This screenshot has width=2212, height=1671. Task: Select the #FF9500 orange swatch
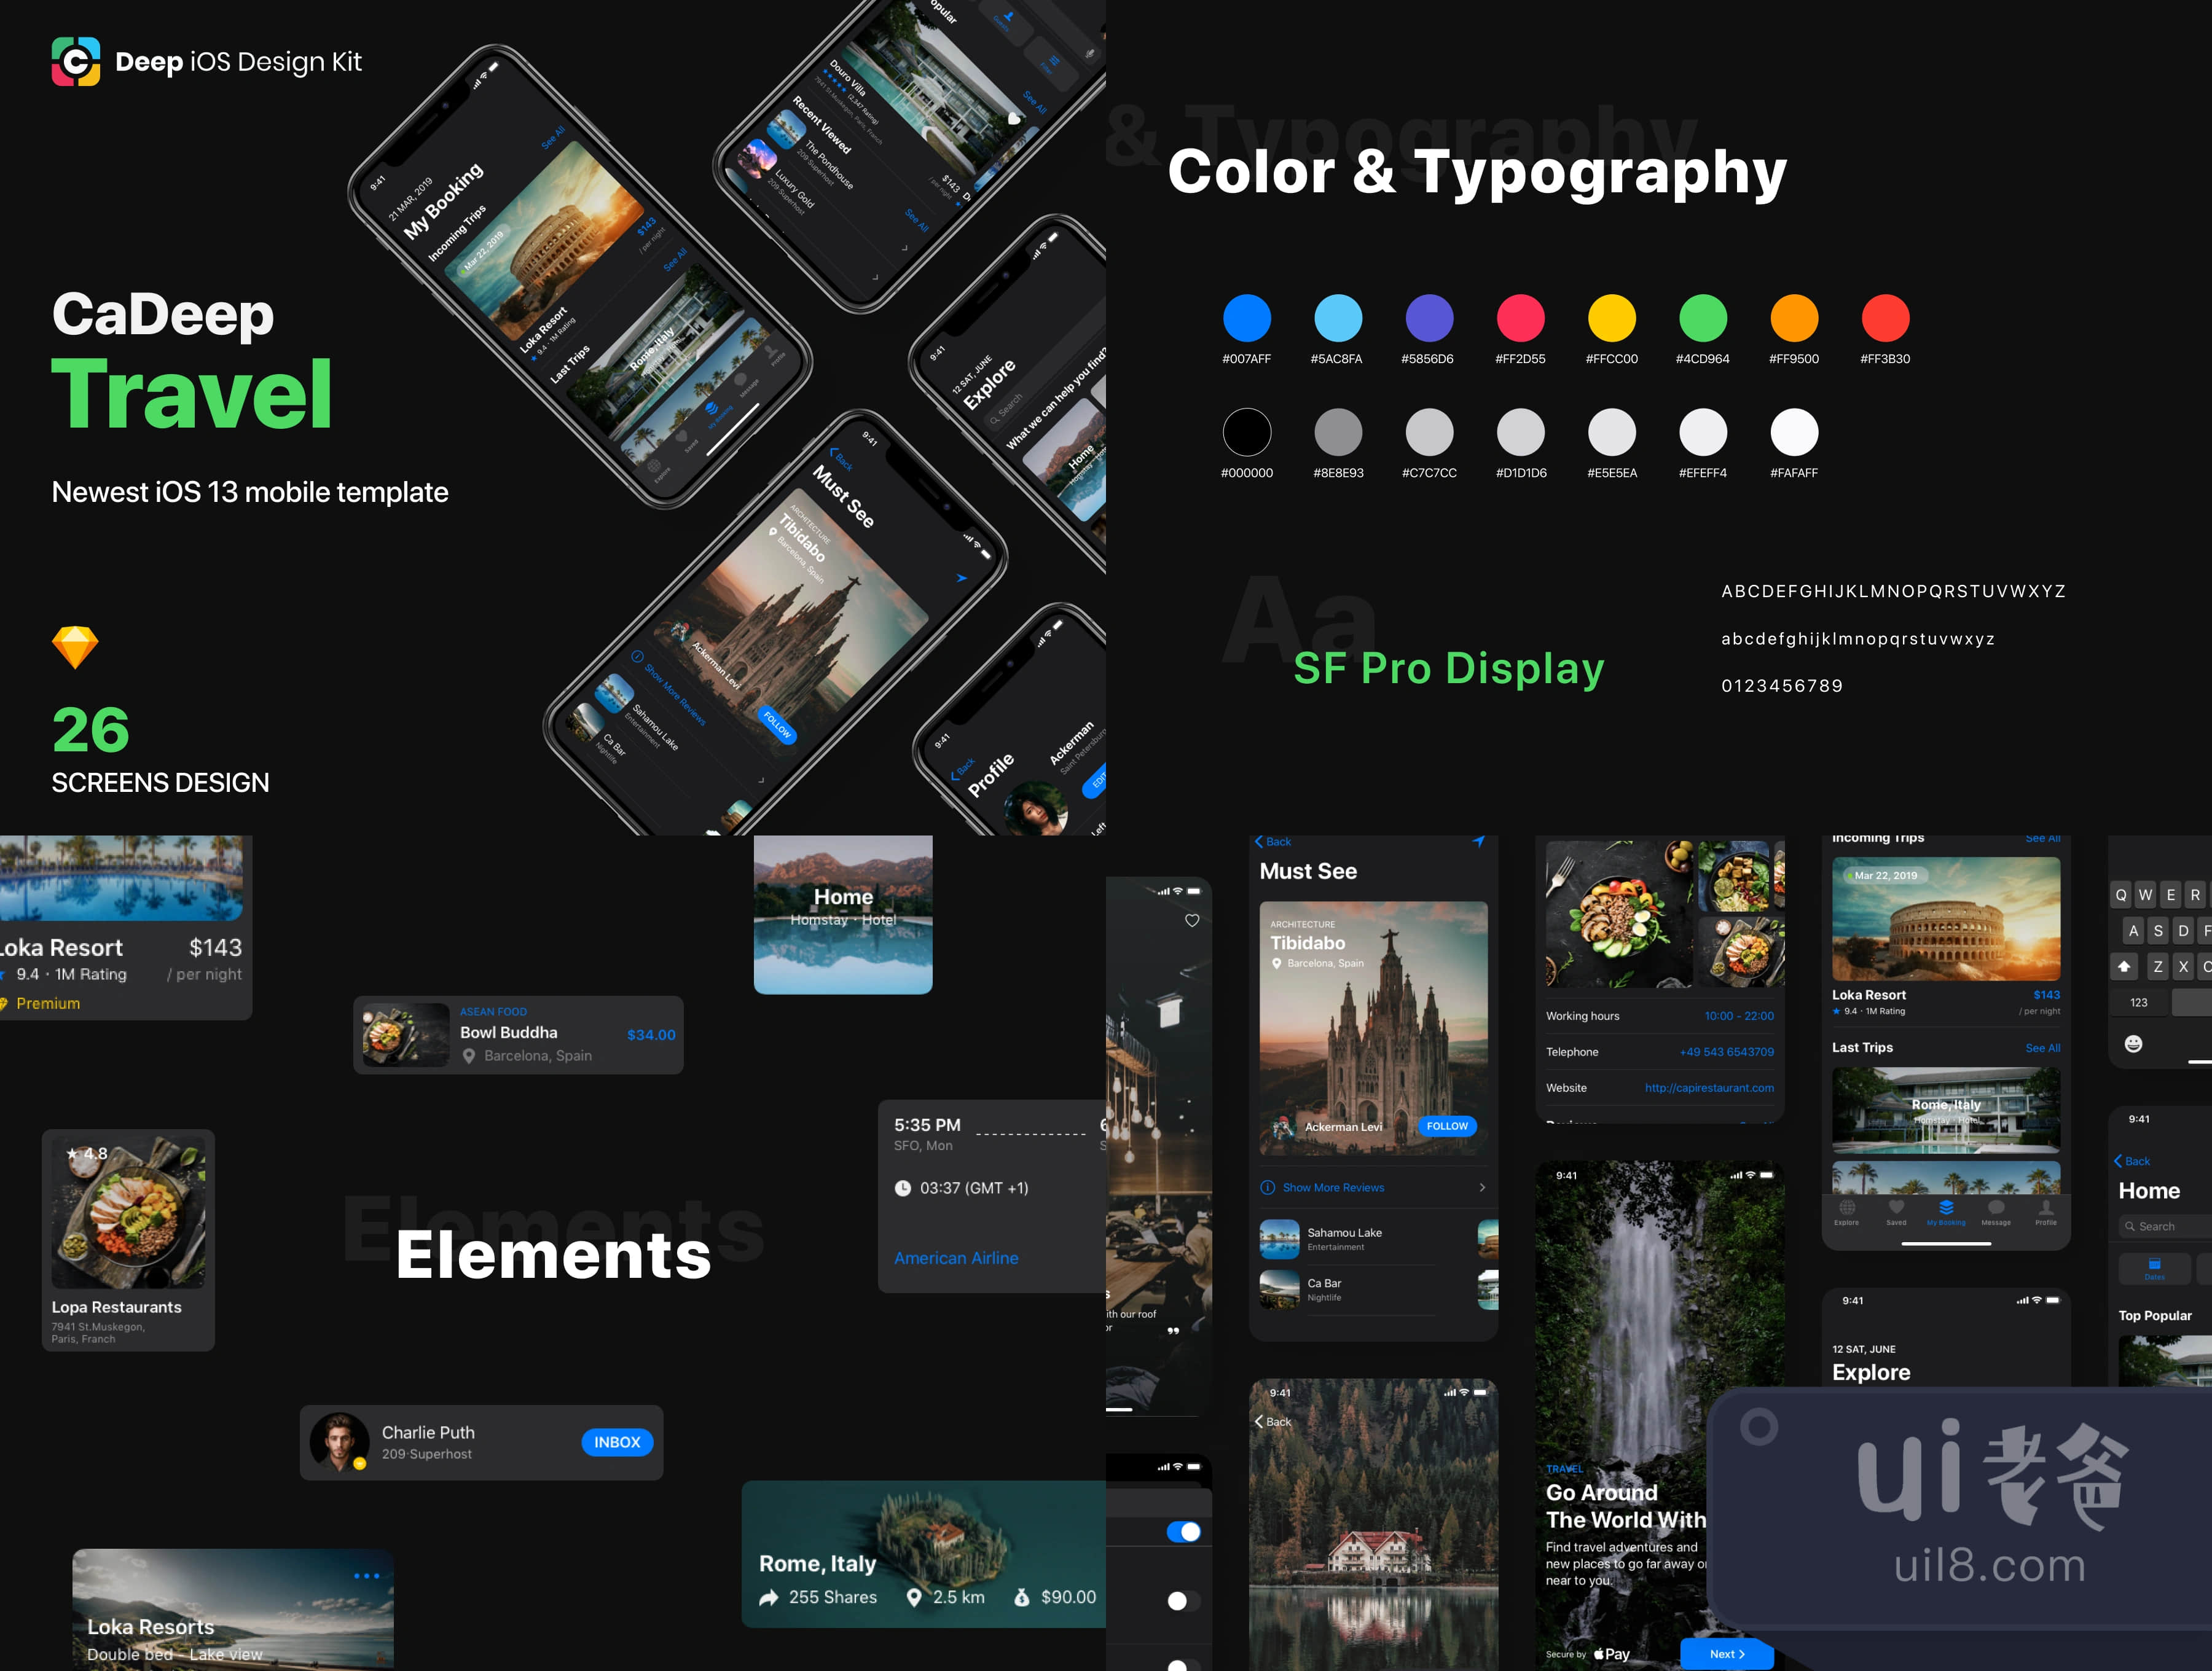pyautogui.click(x=1794, y=318)
